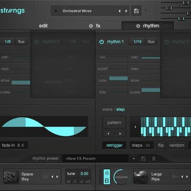
Task: Click the dimmed icon beside Large Rips' arrows
Action: (175, 177)
